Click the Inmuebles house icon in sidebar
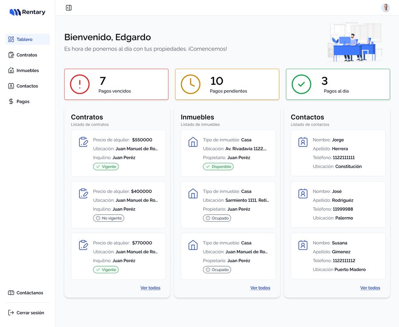The width and height of the screenshot is (399, 327). tap(11, 70)
